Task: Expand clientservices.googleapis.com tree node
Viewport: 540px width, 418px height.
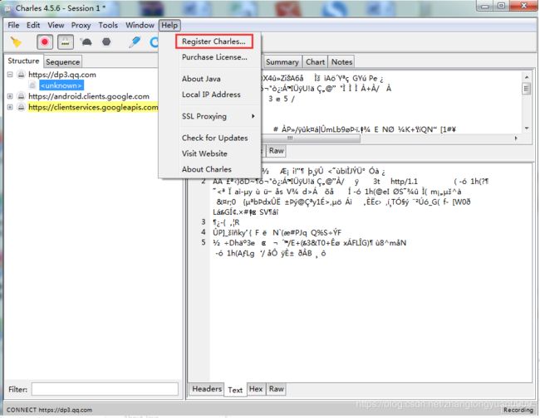Action: coord(10,107)
